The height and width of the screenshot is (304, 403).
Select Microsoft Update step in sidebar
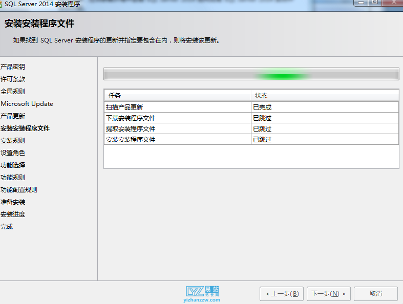[x=27, y=104]
